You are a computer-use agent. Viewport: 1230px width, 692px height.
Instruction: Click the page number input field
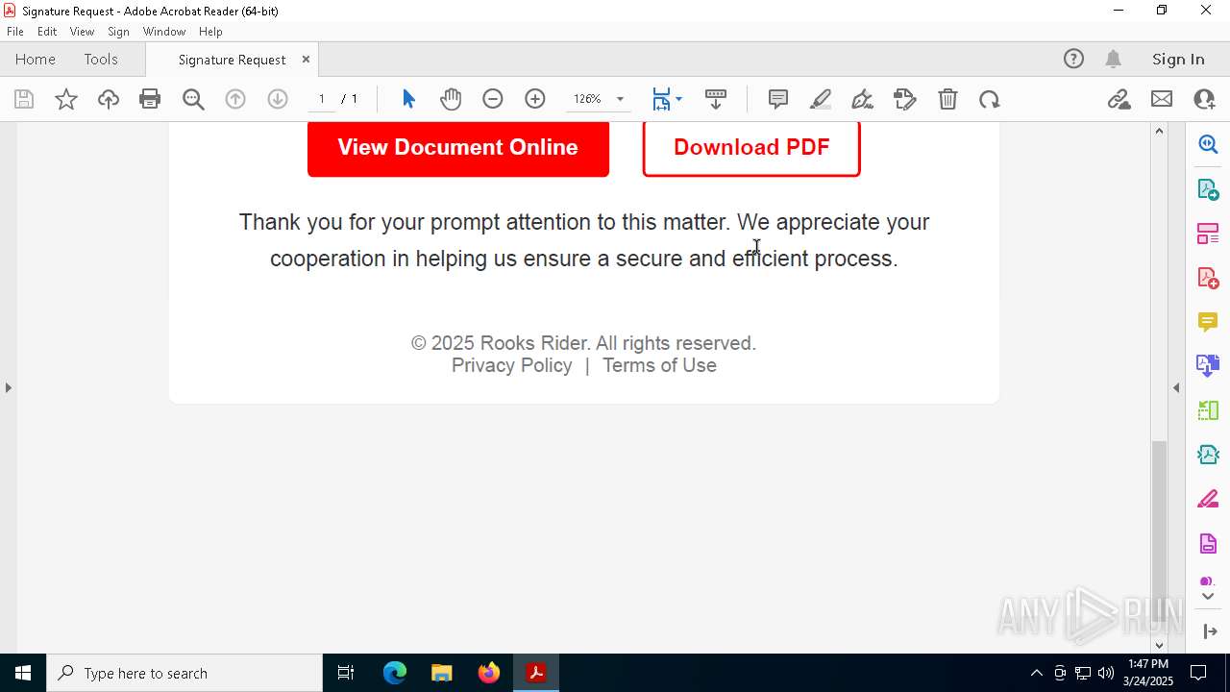coord(322,99)
